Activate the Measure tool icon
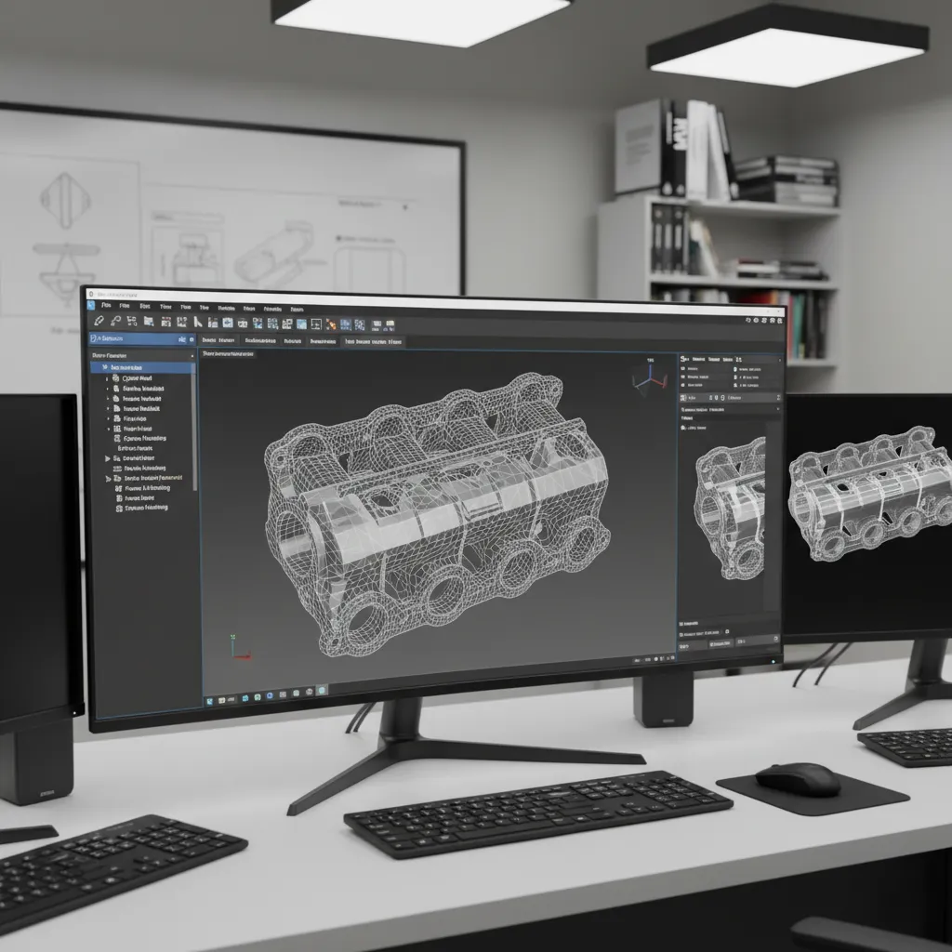Viewport: 952px width, 952px height. point(113,324)
